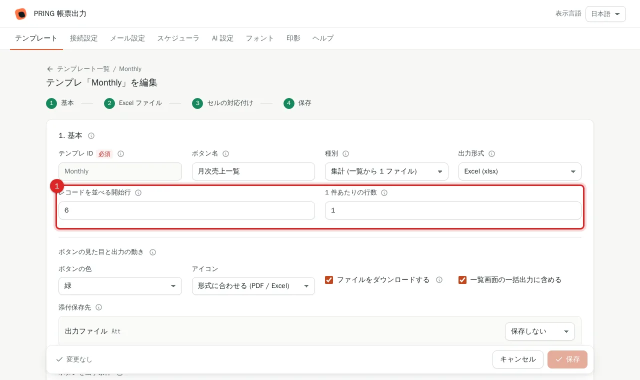640x380 pixels.
Task: Click info icon beside 添付保存先
Action: tap(98, 307)
